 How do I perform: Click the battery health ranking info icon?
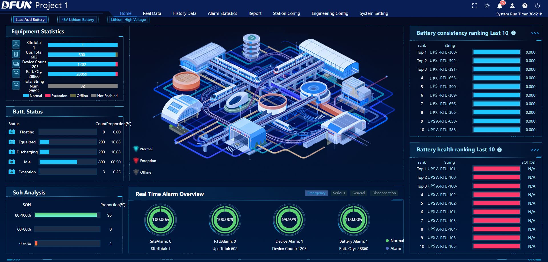499,150
